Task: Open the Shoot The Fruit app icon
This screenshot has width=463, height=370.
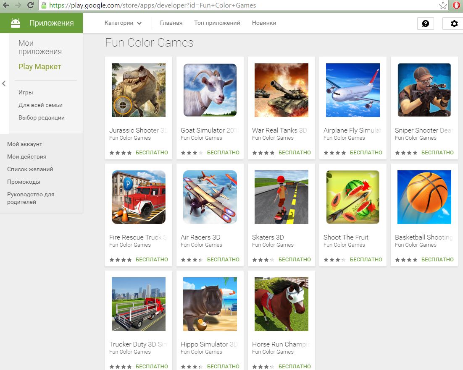Action: click(x=353, y=197)
